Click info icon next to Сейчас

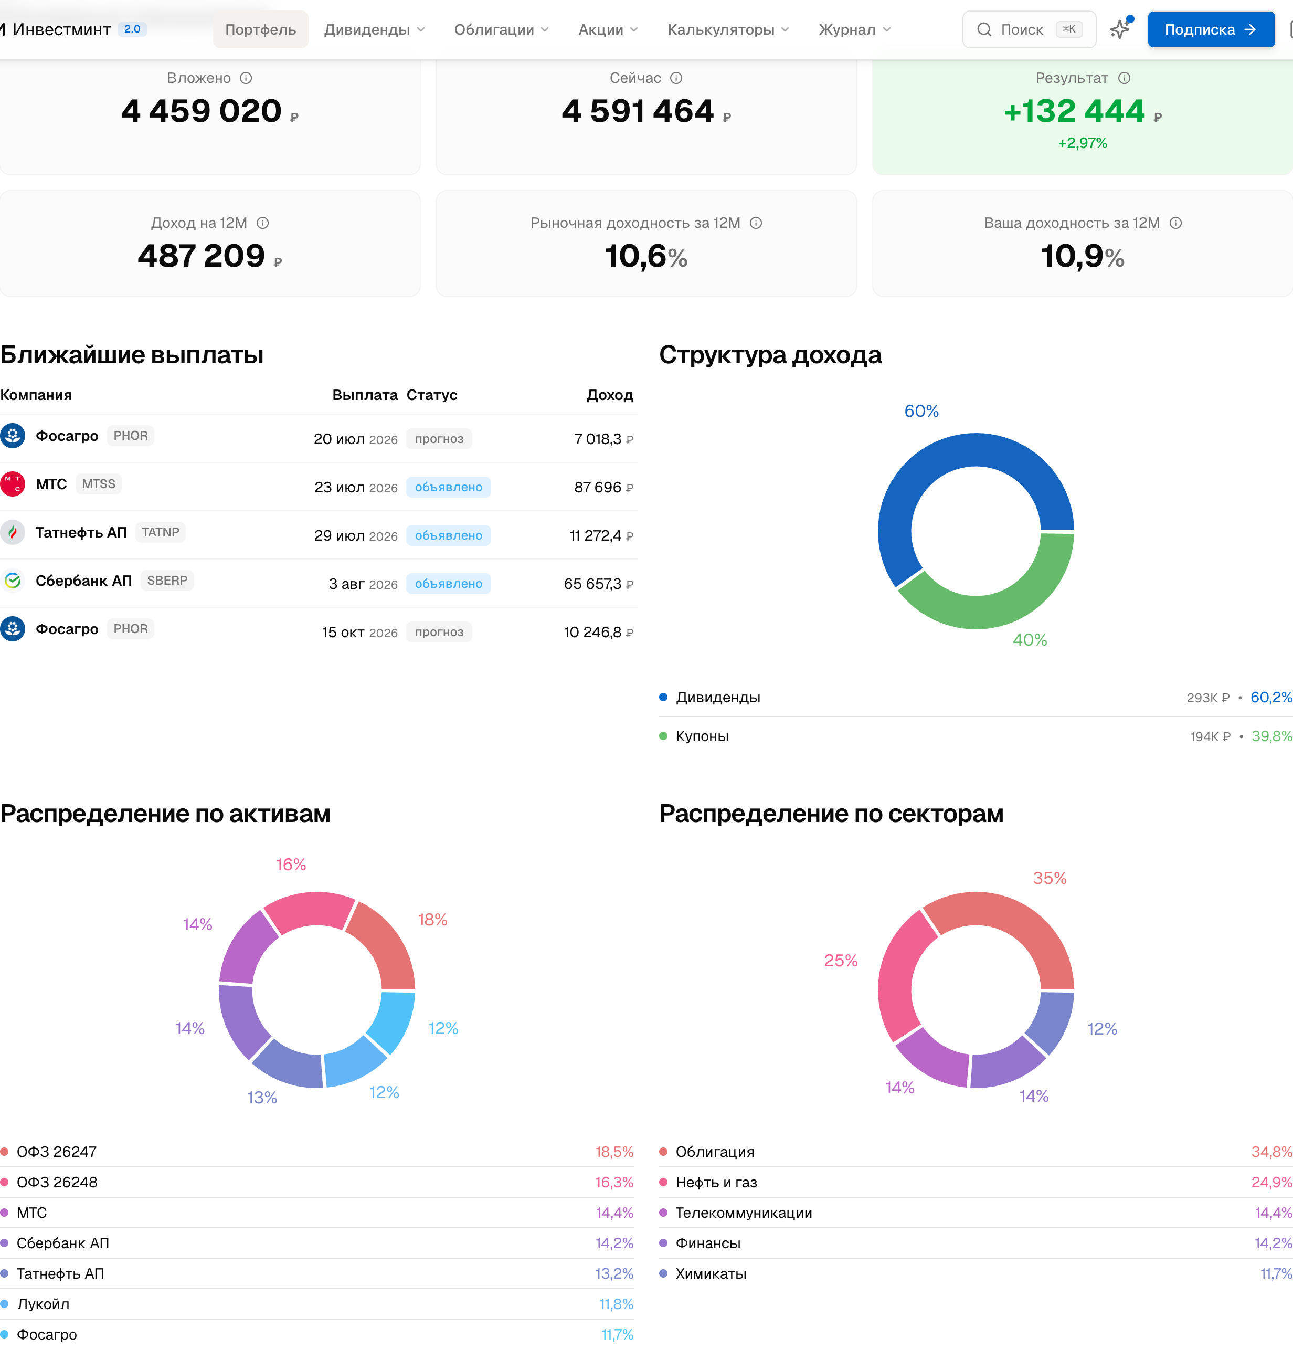pos(676,78)
